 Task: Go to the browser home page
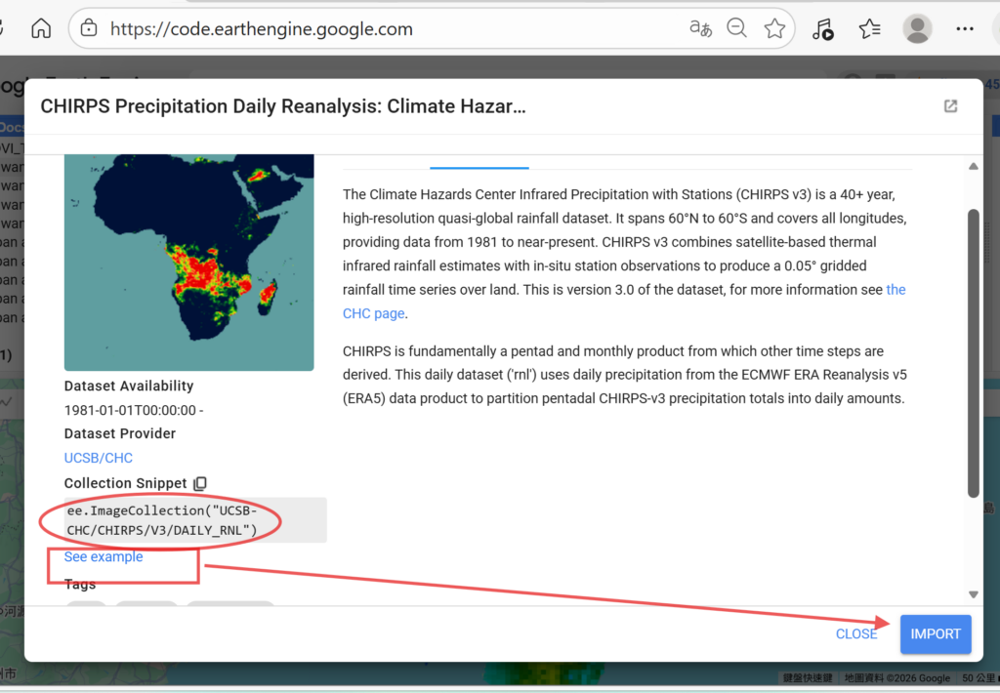coord(41,28)
